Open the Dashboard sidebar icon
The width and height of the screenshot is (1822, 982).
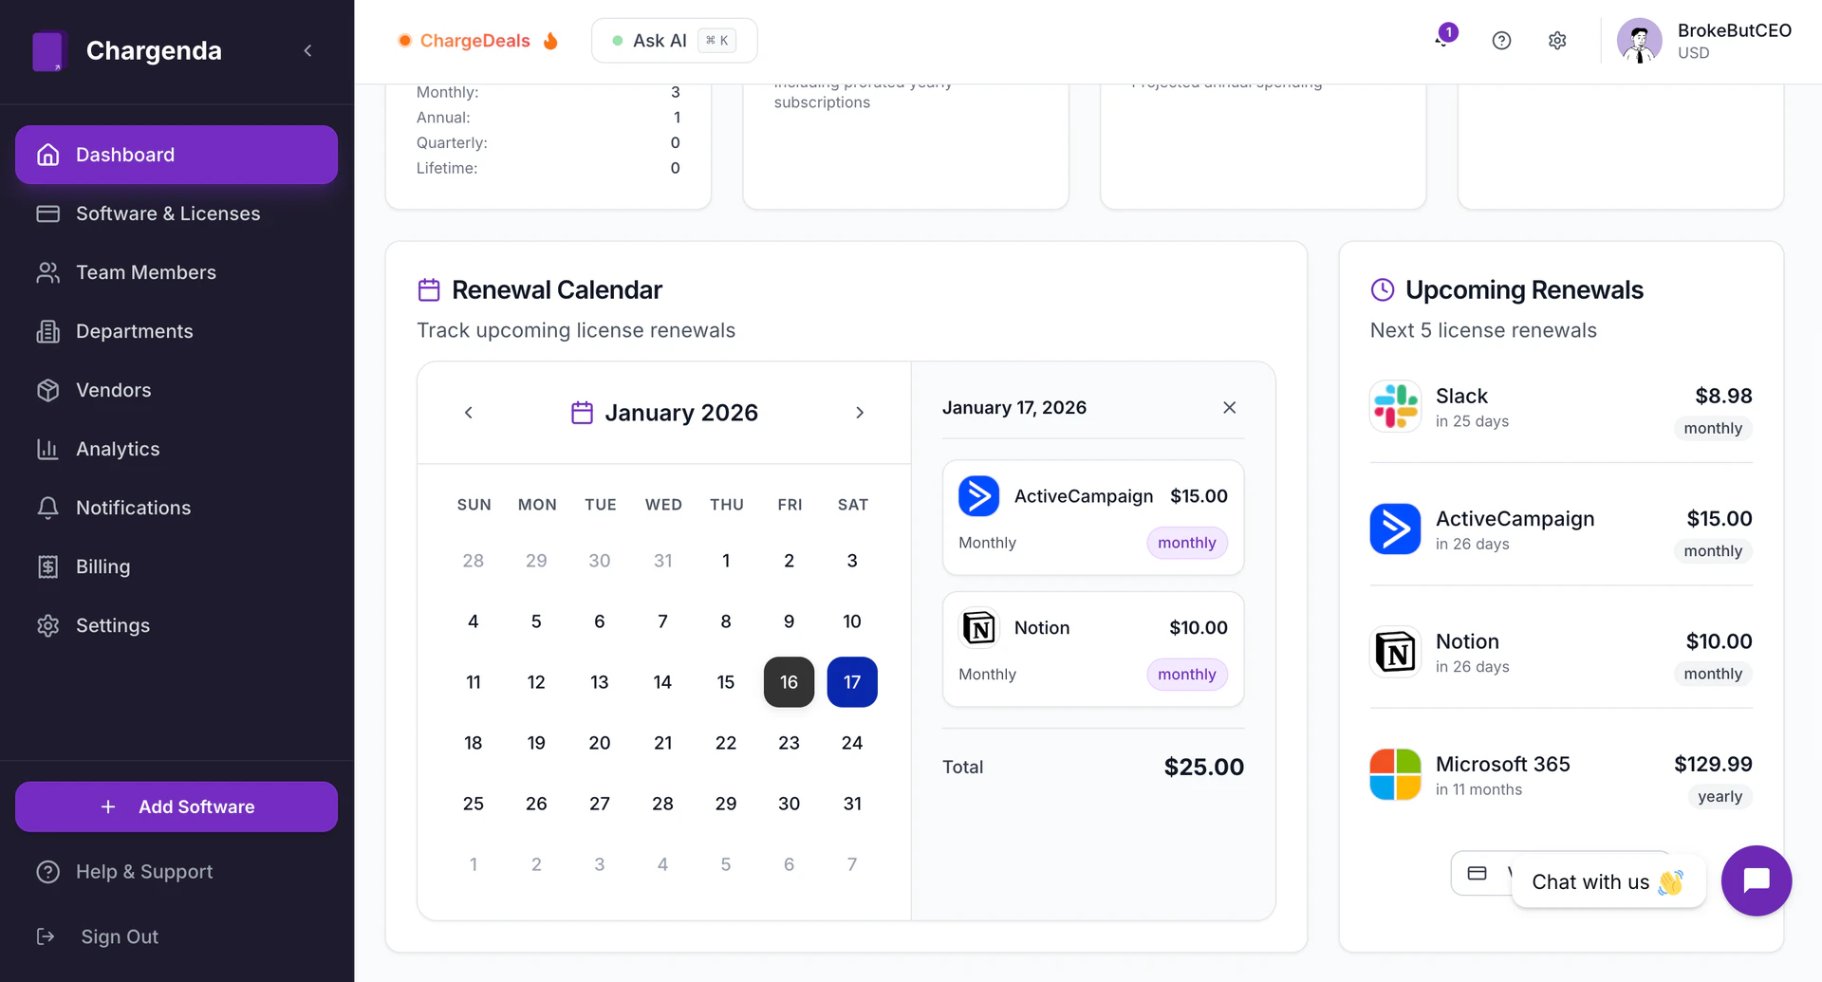pos(48,154)
